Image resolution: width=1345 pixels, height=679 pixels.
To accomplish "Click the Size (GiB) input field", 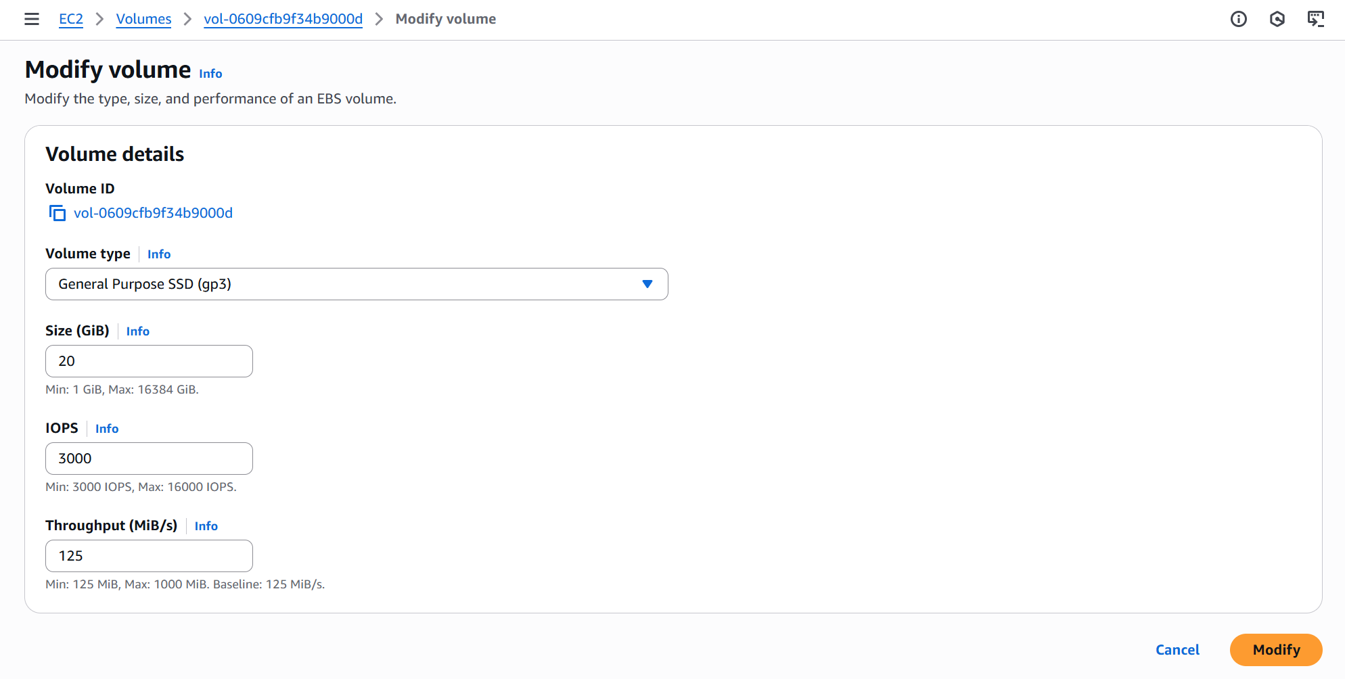I will pyautogui.click(x=149, y=361).
